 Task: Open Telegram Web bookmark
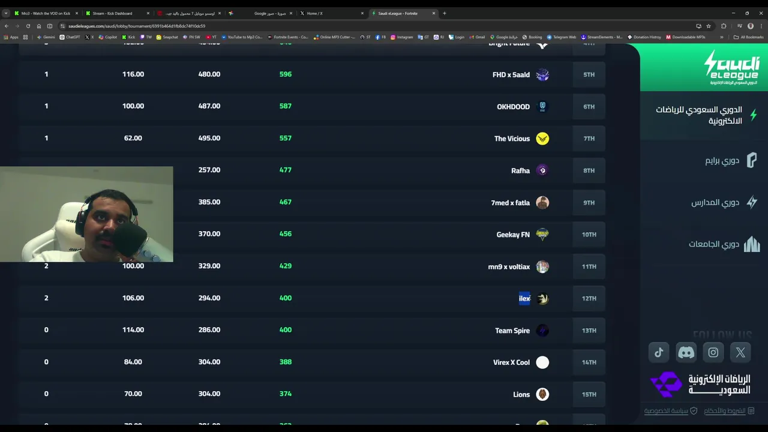tap(561, 37)
